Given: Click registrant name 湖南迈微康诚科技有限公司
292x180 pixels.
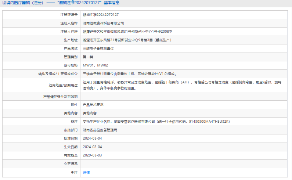Looking at the screenshot, I should tap(103, 23).
